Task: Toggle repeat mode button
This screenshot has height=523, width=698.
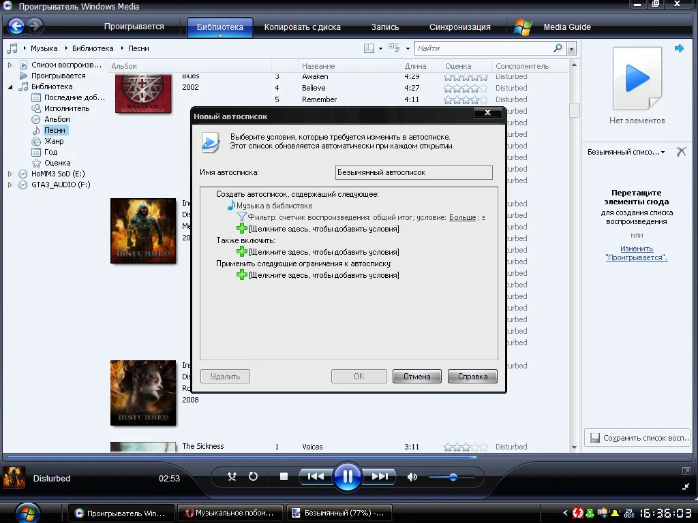Action: pyautogui.click(x=254, y=477)
